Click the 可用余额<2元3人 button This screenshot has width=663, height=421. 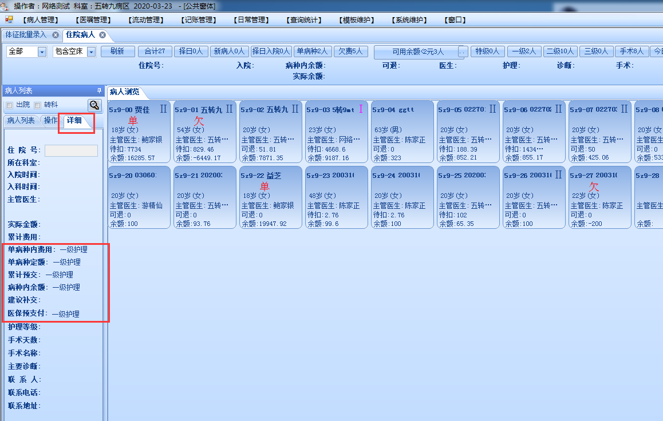pyautogui.click(x=418, y=52)
